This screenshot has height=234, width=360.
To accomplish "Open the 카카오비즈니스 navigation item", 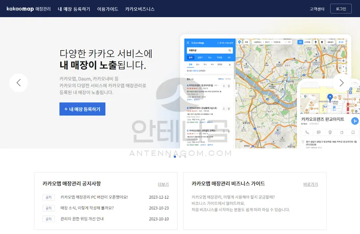I will (x=139, y=9).
